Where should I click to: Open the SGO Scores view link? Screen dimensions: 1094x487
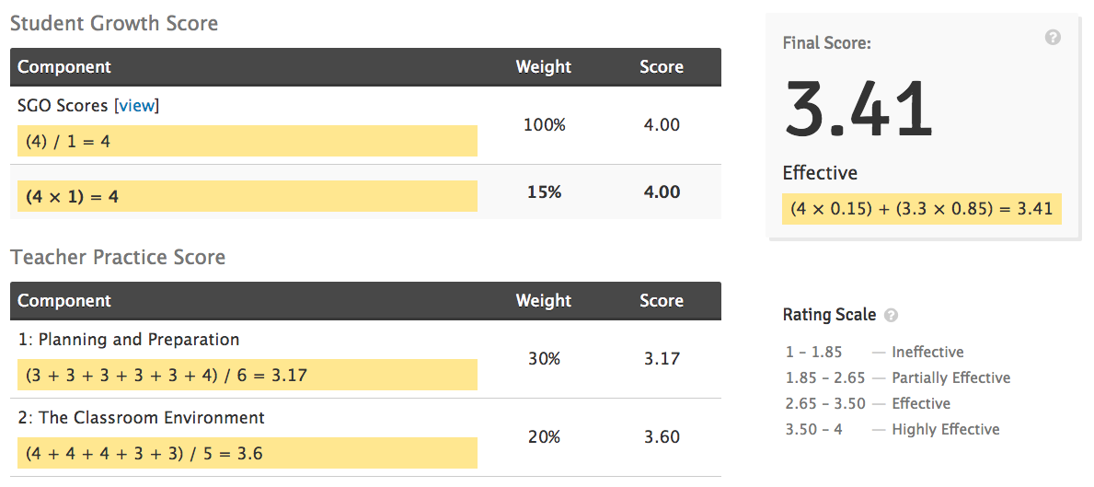(x=137, y=105)
